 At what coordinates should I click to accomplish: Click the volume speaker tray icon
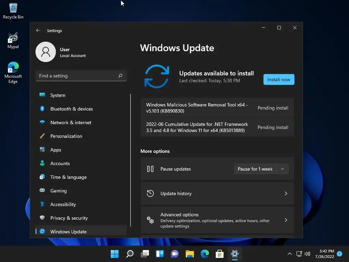pyautogui.click(x=307, y=254)
